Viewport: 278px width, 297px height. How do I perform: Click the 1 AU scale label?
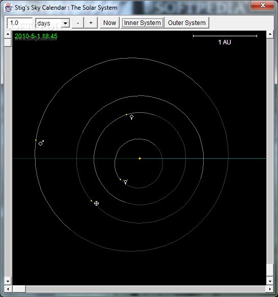pos(225,42)
